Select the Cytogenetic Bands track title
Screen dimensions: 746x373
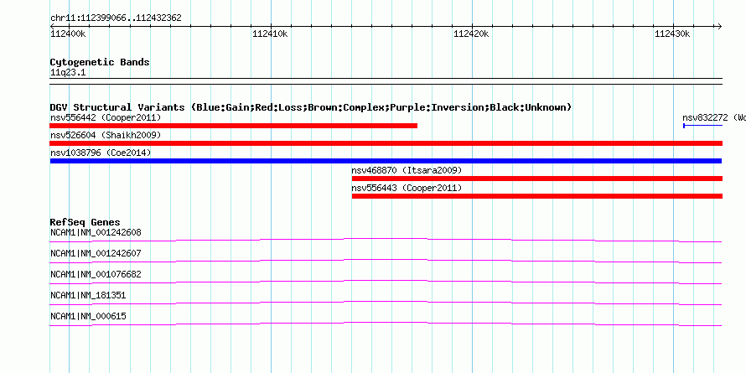[100, 62]
